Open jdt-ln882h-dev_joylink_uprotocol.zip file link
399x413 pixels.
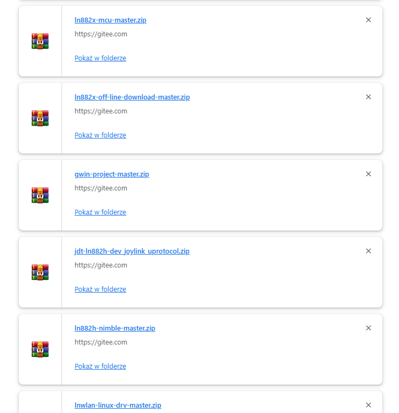tap(132, 251)
